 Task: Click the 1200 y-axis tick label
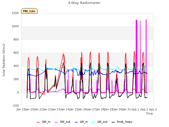click(15, 13)
